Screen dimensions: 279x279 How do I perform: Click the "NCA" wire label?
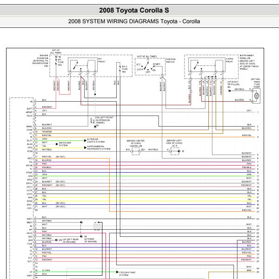(44, 274)
